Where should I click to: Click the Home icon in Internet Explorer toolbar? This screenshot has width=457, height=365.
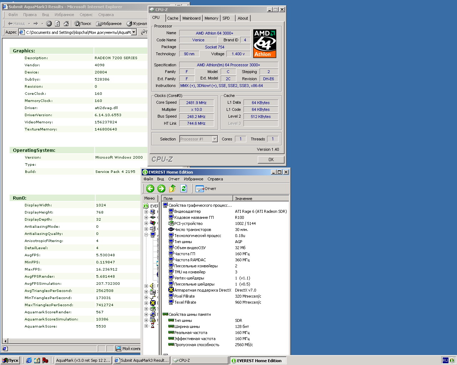coord(66,24)
